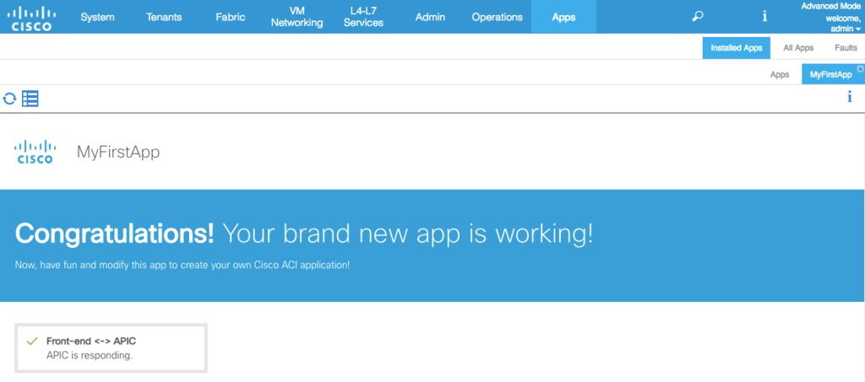The image size is (865, 382).
Task: Refresh the app with circular arrows icon
Action: (9, 99)
